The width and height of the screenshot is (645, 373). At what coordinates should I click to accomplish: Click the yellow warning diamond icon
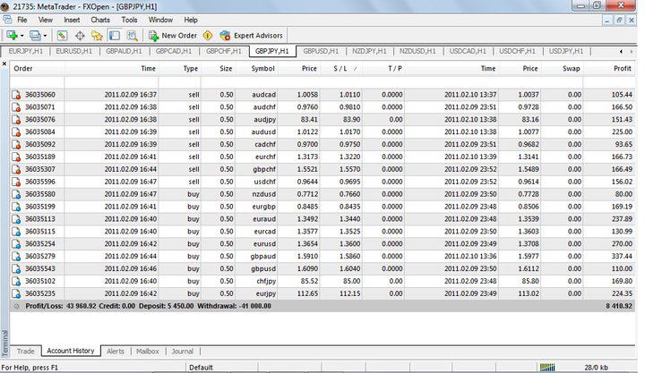tap(208, 36)
